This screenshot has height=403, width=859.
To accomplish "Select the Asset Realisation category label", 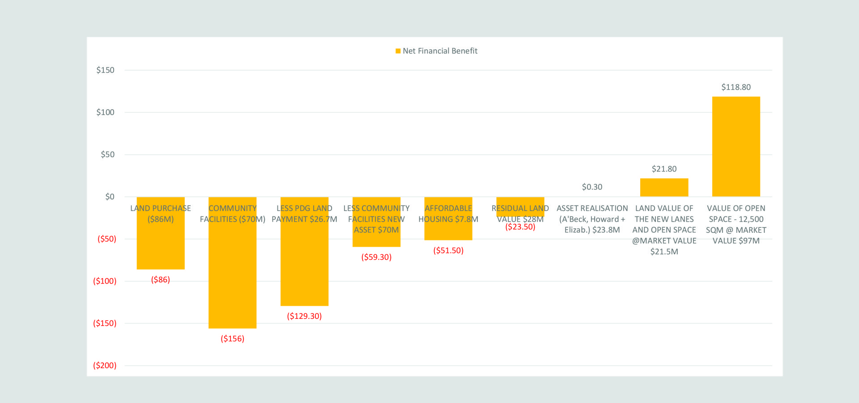I will click(592, 219).
